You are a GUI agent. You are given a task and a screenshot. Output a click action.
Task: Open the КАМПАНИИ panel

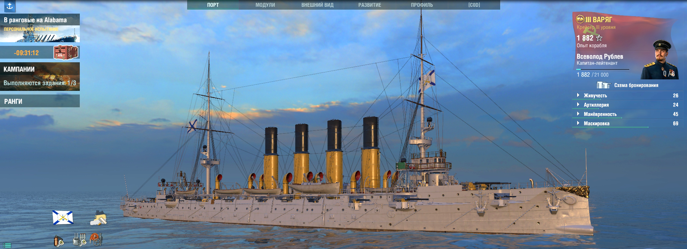coord(40,76)
